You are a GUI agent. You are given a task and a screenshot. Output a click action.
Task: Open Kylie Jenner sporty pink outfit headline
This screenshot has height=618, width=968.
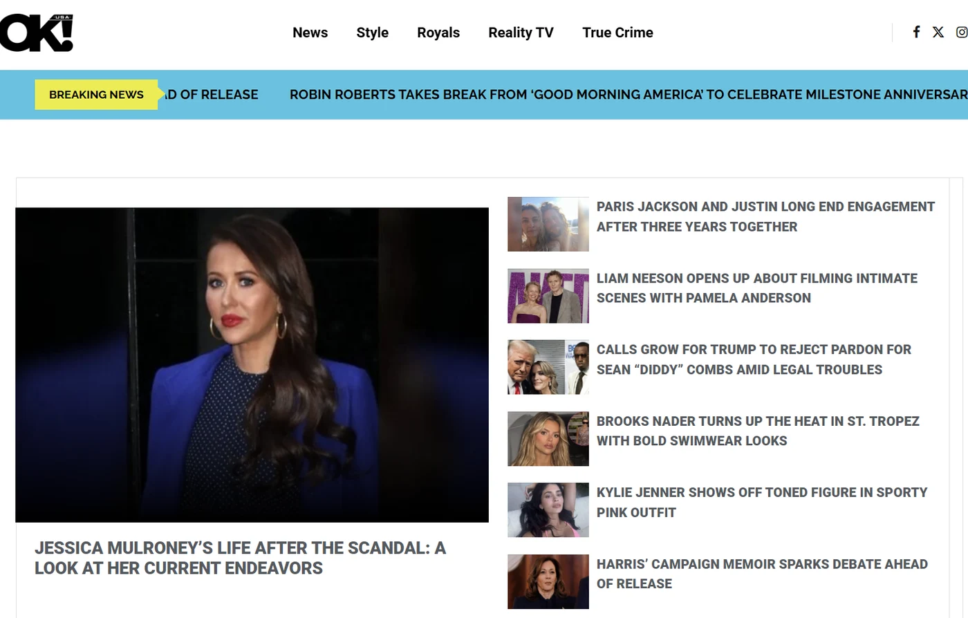(x=762, y=503)
